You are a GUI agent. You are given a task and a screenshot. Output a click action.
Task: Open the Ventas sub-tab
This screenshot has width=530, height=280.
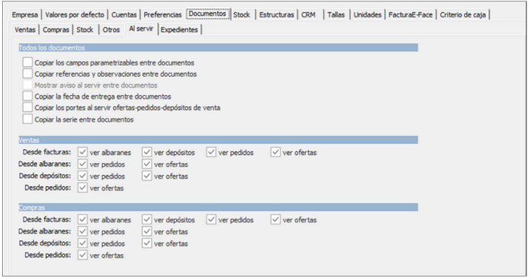pos(25,30)
